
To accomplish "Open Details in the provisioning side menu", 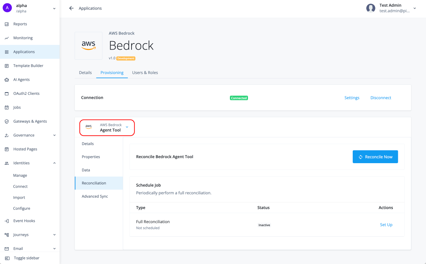I will pyautogui.click(x=99, y=144).
